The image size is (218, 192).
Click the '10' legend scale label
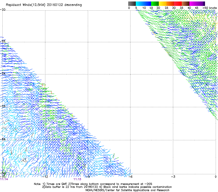[x=144, y=8]
